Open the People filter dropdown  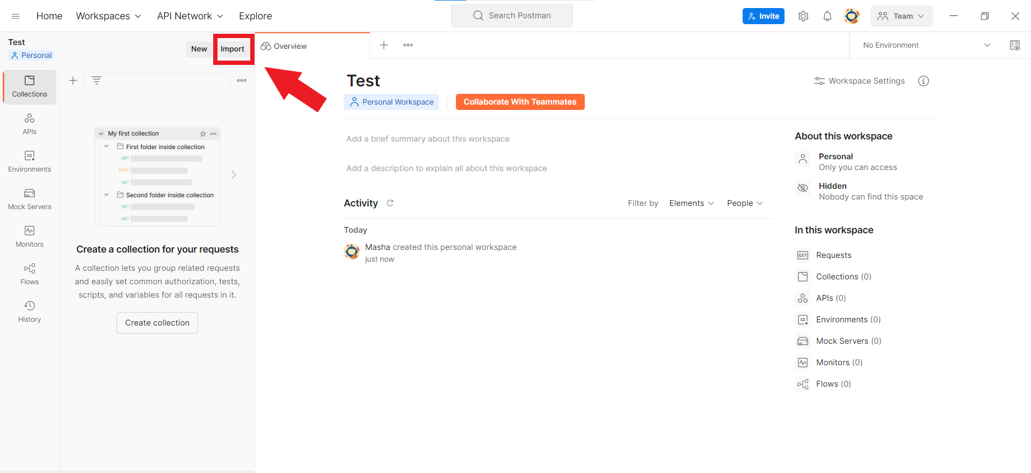tap(745, 203)
